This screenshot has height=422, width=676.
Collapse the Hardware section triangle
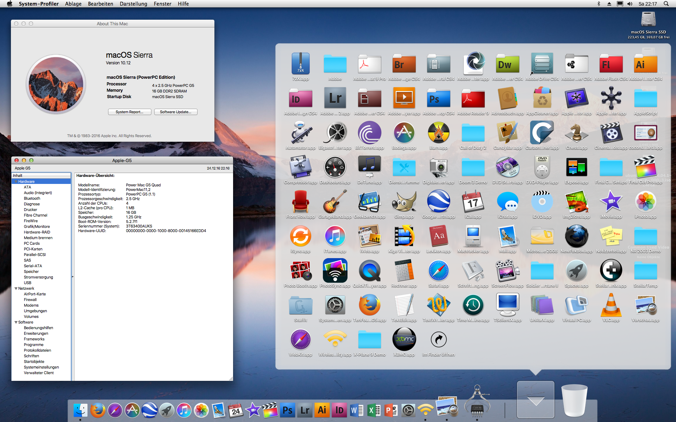click(16, 181)
